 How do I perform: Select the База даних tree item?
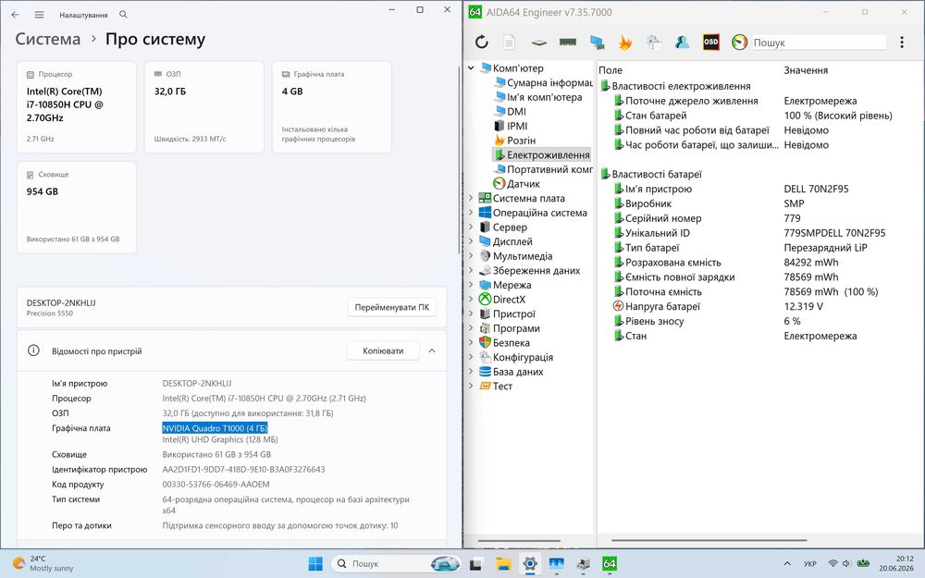point(511,372)
